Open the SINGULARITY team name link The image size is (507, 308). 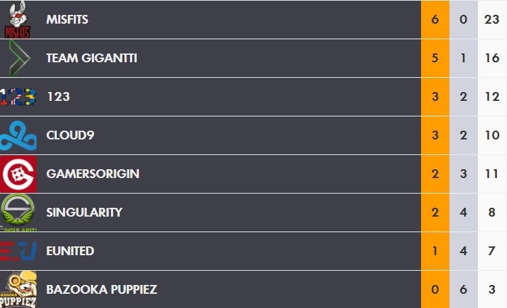click(84, 213)
